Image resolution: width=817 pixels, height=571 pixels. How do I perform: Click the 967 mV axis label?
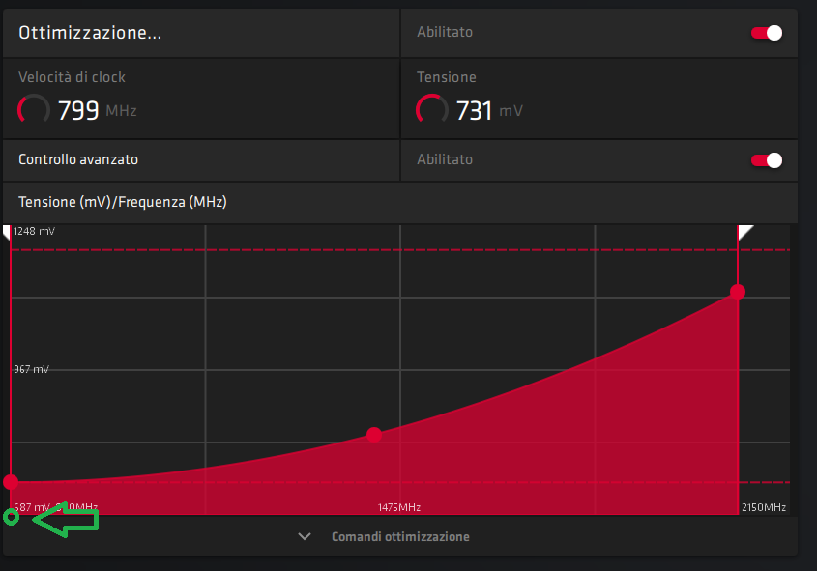[x=31, y=369]
